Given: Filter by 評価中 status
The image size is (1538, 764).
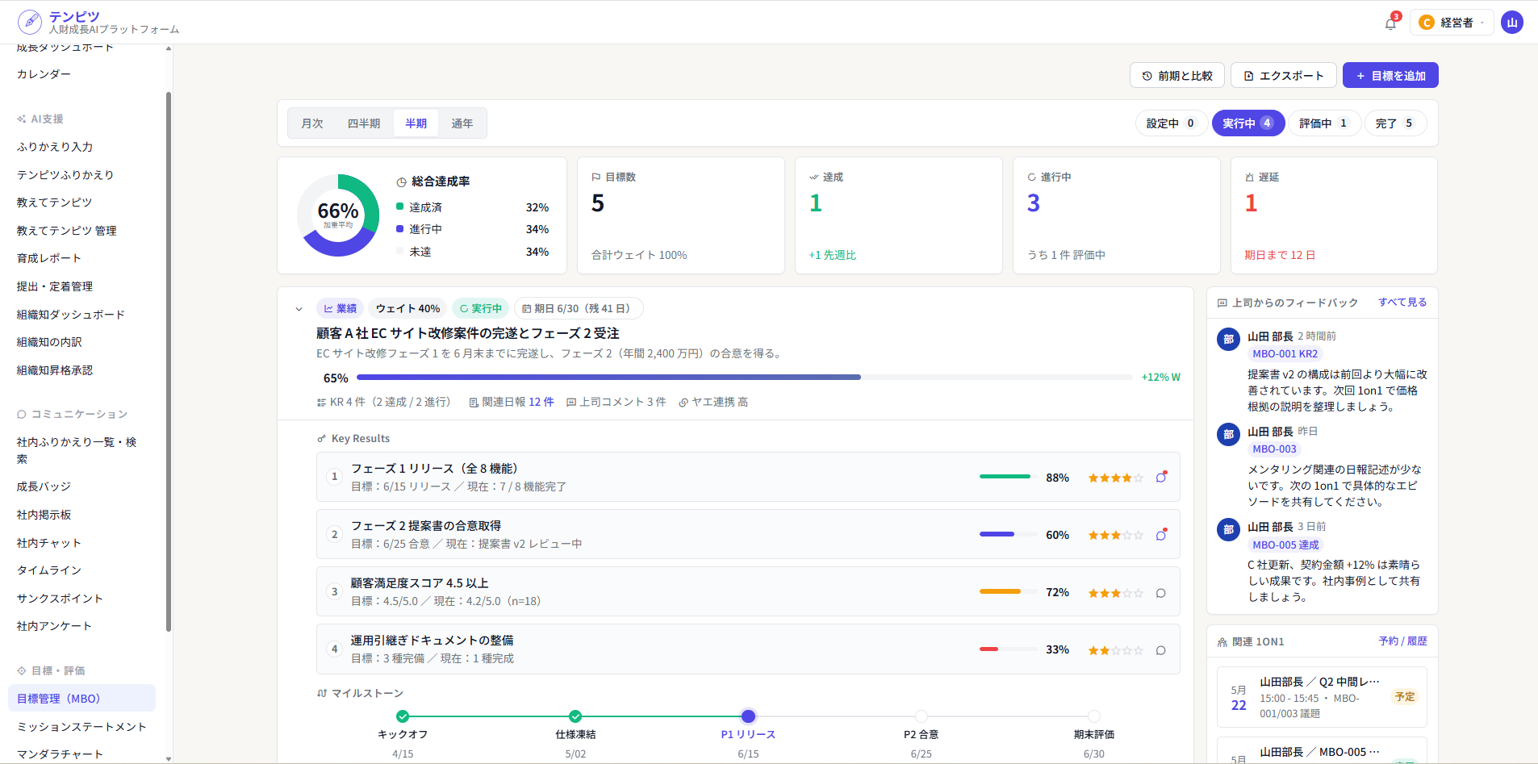Looking at the screenshot, I should click(1324, 123).
